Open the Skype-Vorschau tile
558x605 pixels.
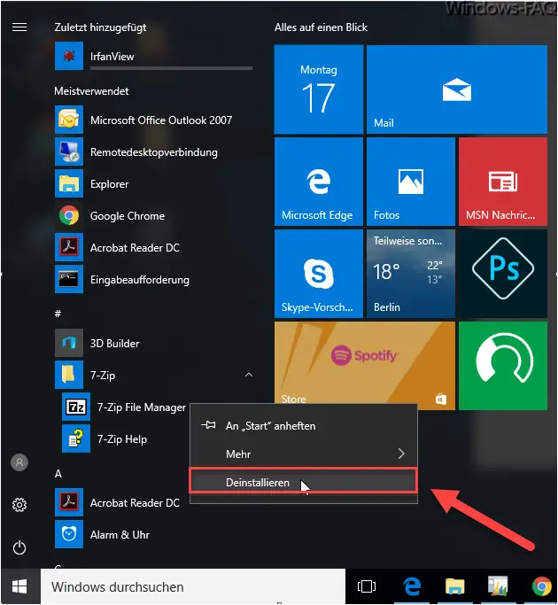tap(319, 274)
